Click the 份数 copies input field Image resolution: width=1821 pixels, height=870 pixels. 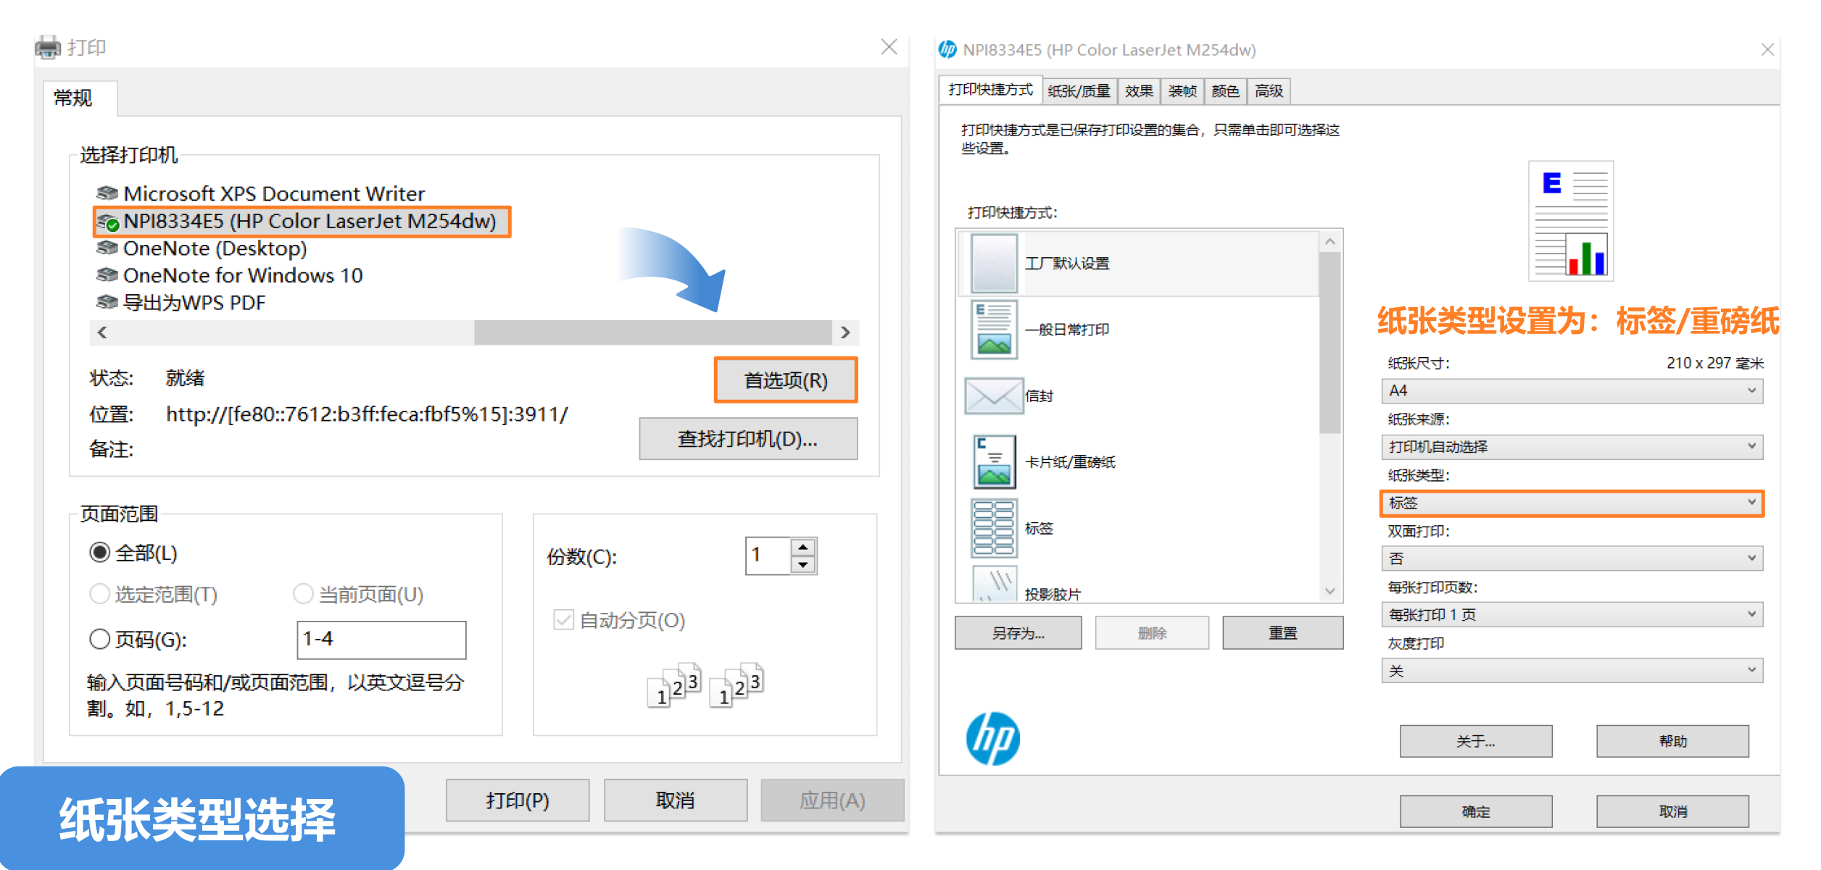point(768,556)
